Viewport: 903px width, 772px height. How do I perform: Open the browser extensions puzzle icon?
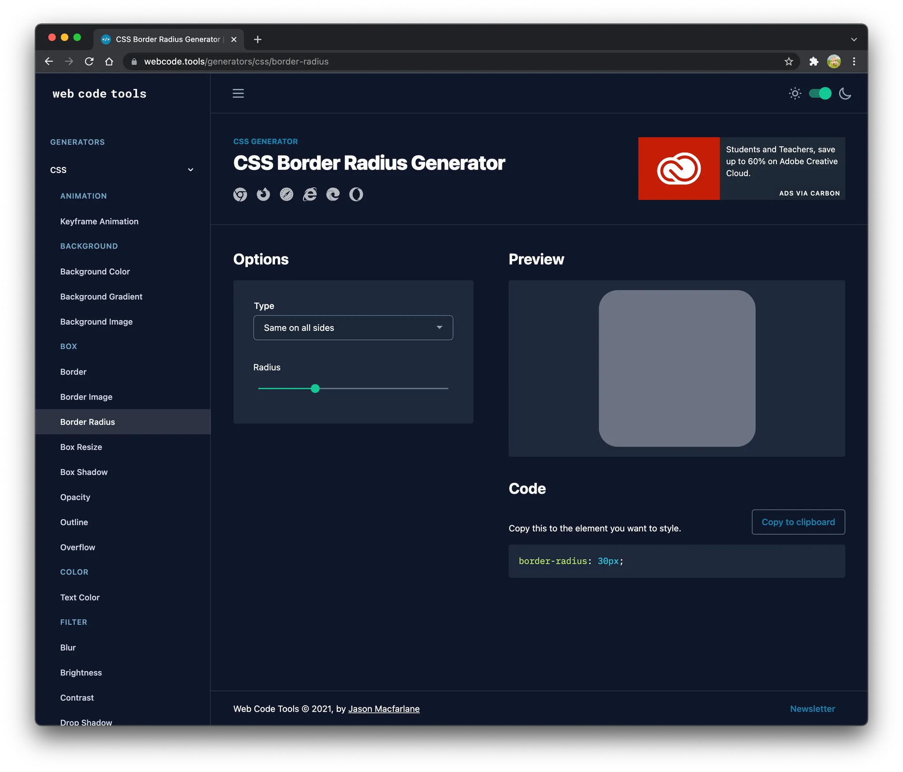pos(813,62)
